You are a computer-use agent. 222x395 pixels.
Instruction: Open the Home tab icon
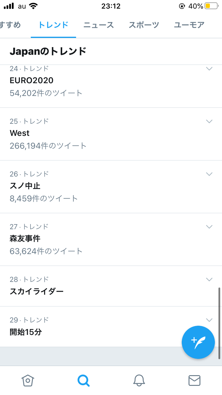(28, 380)
